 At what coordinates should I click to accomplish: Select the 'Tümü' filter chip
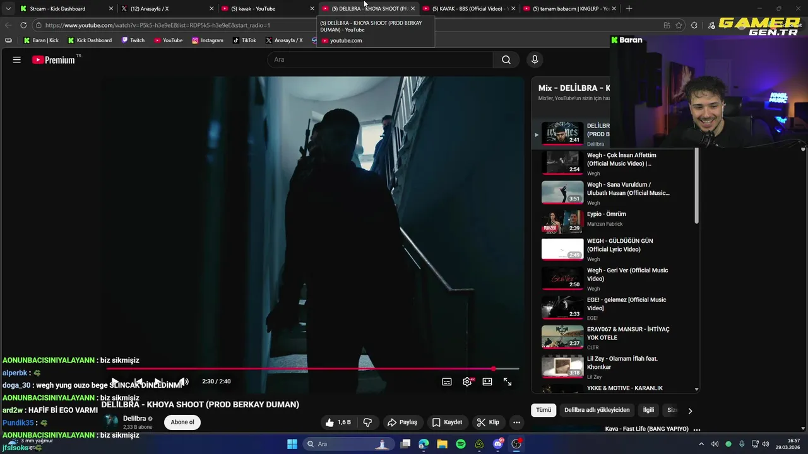coord(544,410)
